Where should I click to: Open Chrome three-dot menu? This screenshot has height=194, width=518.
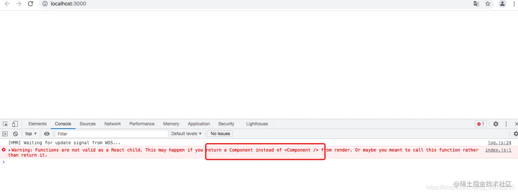point(514,4)
